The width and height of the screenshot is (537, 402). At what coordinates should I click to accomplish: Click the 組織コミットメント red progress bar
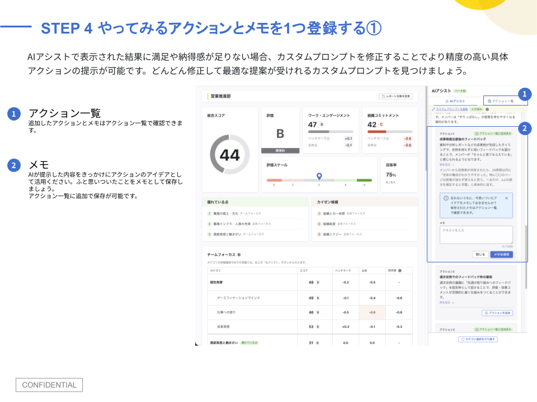[390, 132]
